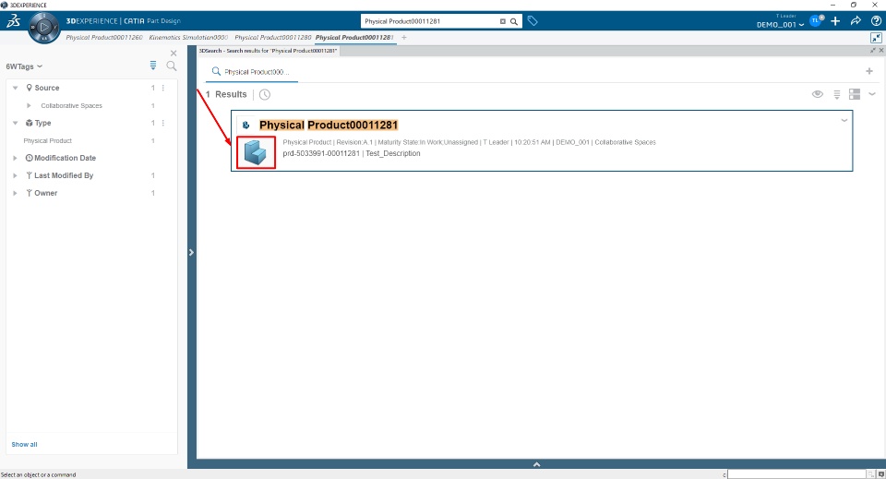Open results sort options icon
The width and height of the screenshot is (886, 479).
click(x=837, y=94)
